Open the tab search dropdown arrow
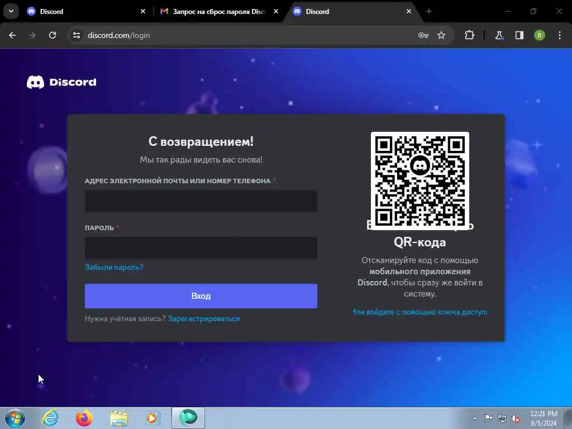Image resolution: width=572 pixels, height=429 pixels. 11,11
